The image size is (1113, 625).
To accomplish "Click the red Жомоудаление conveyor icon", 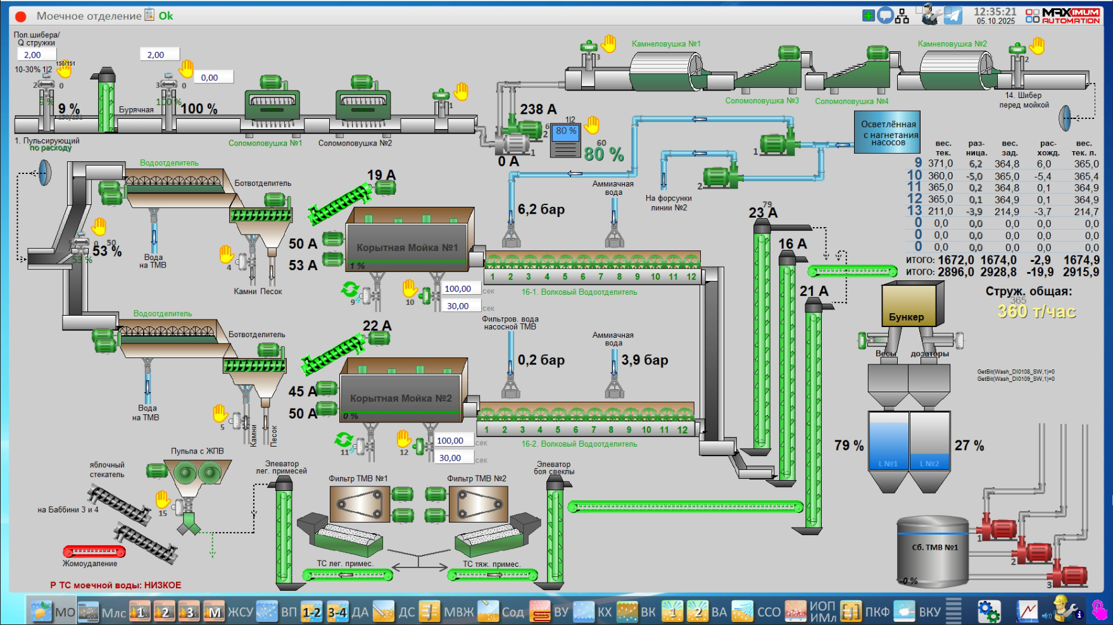I will click(94, 552).
